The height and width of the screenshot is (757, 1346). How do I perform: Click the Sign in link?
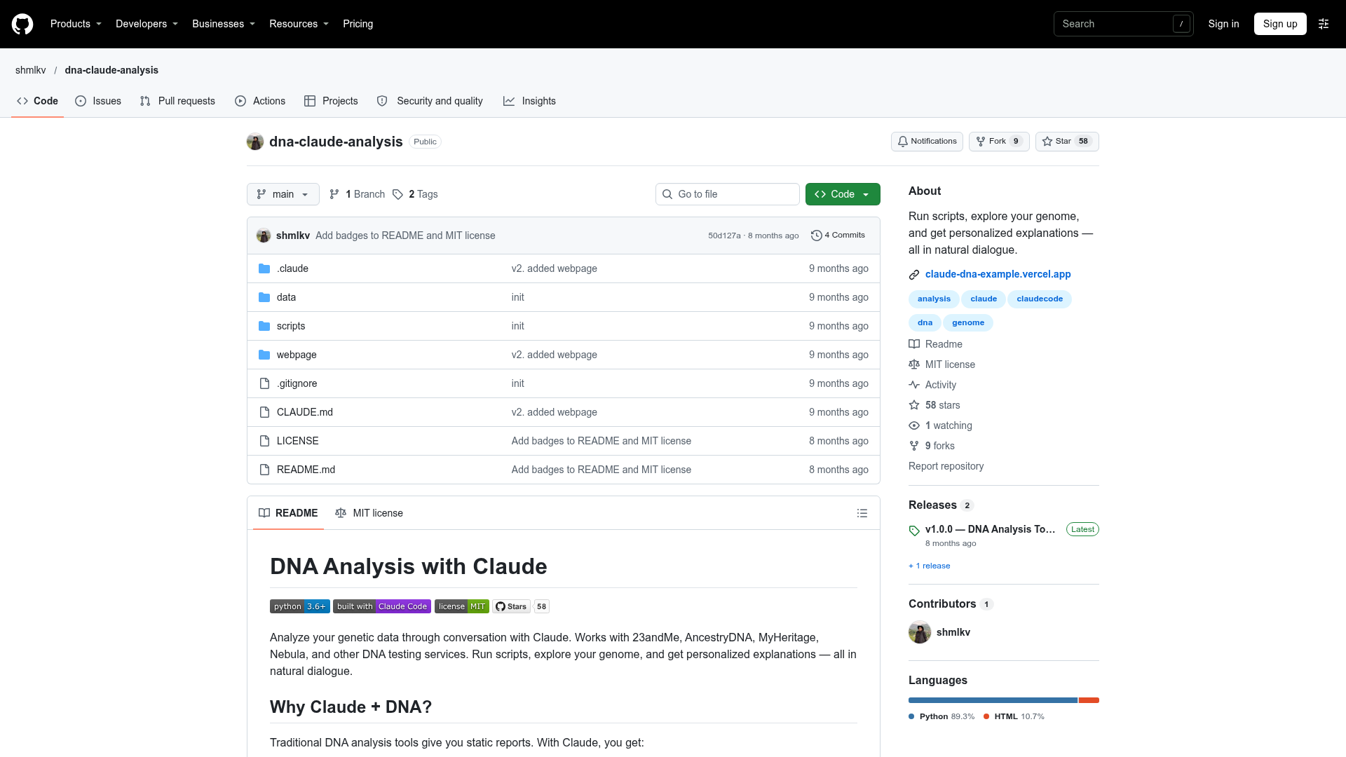1223,24
